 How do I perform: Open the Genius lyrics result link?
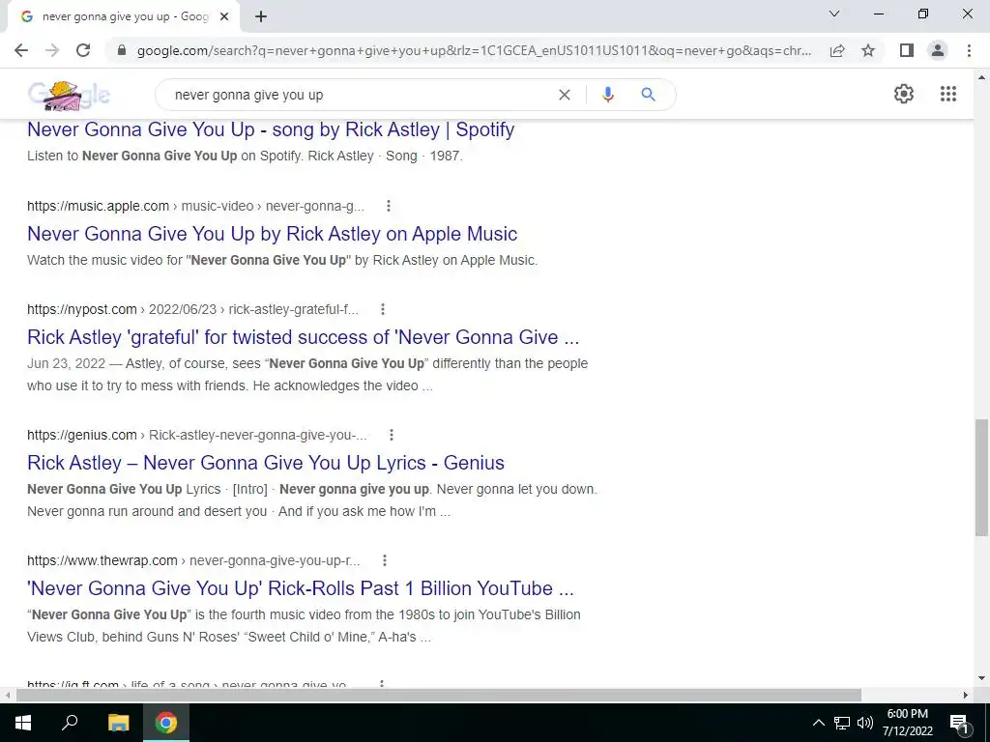(266, 463)
